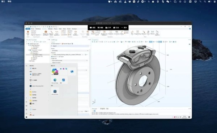Expand the Results node in Model Builder
Image resolution: width=217 pixels, height=133 pixels.
coord(29,61)
